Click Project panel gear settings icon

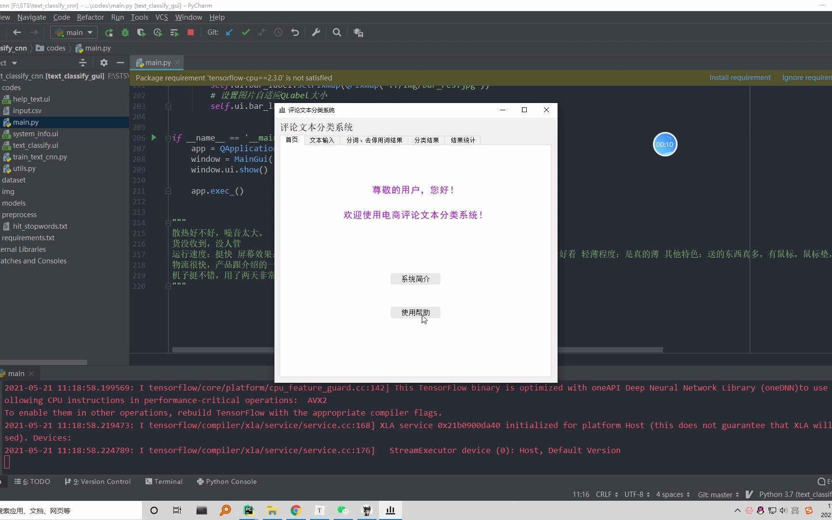pos(104,63)
